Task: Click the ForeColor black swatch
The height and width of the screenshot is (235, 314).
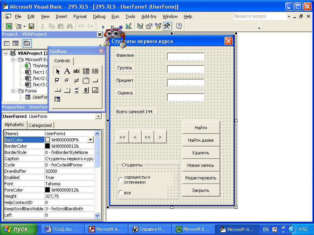Action: [x=47, y=190]
